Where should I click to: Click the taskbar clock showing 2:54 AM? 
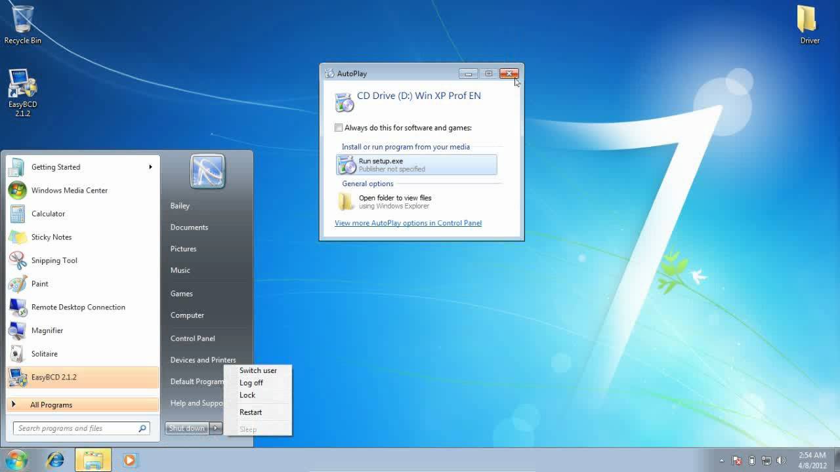[812, 460]
